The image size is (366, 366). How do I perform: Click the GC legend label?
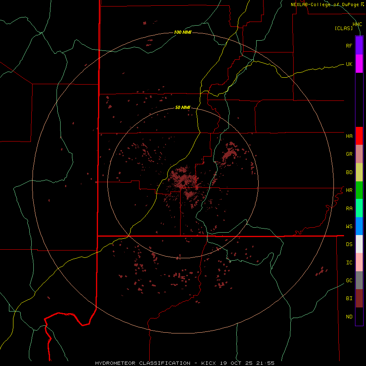[x=349, y=281]
